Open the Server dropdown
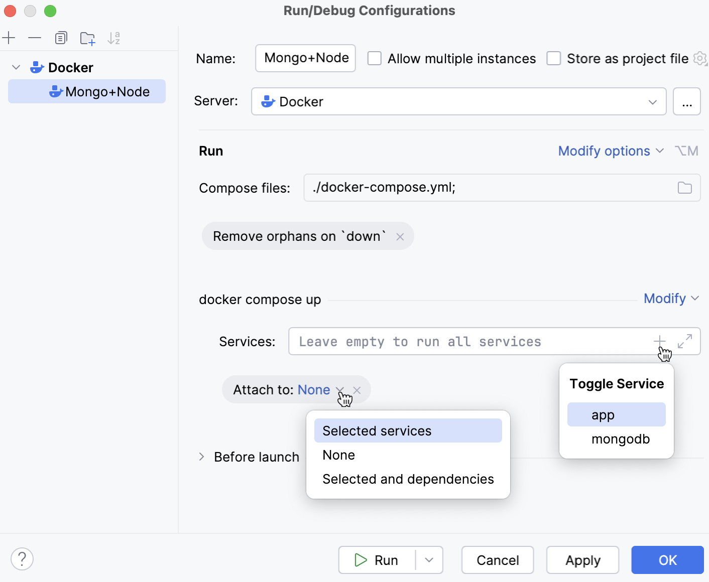This screenshot has height=582, width=709. (652, 101)
